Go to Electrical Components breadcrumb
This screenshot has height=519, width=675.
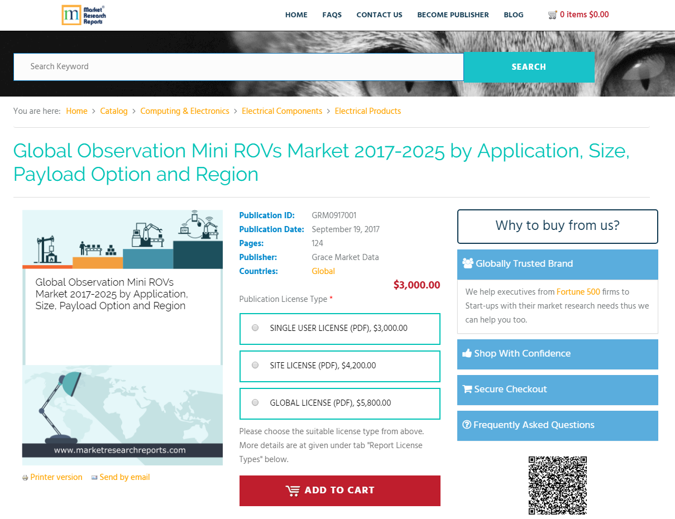282,111
